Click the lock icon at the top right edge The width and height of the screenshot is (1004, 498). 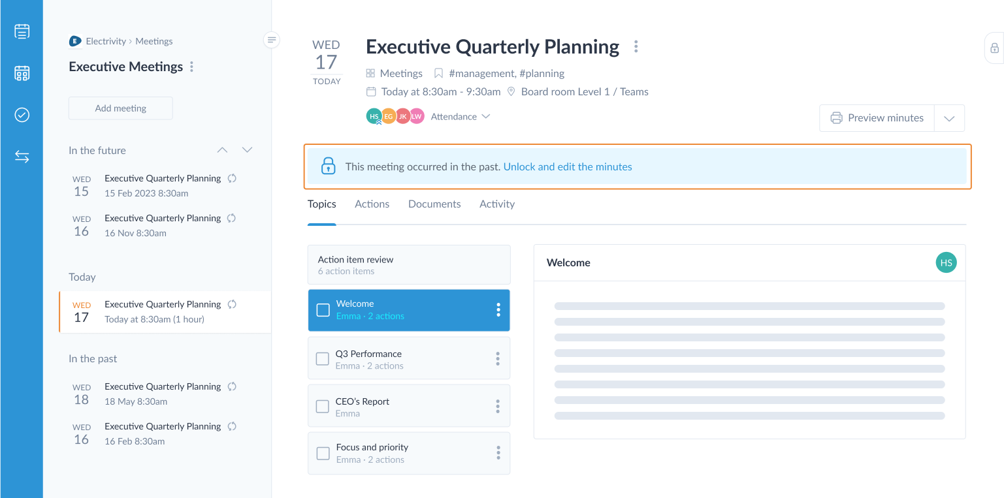(994, 48)
